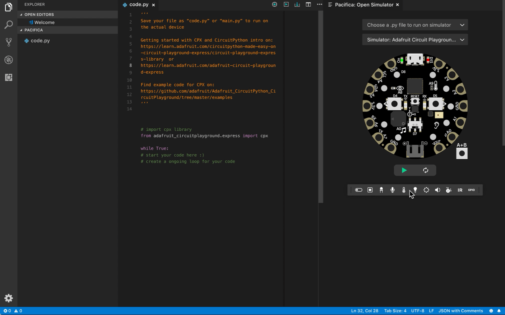This screenshot has width=505, height=315.
Task: Select the microphone sound sensor icon
Action: [x=393, y=190]
